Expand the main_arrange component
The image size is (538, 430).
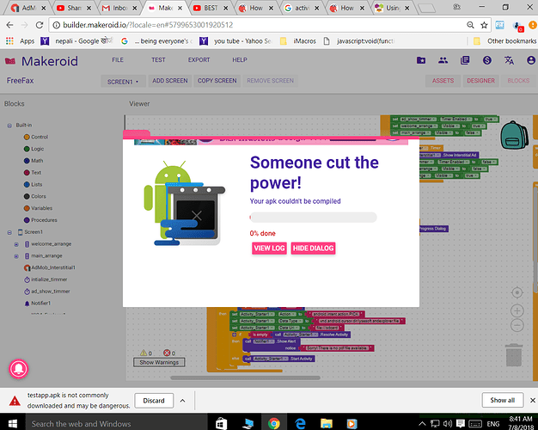coord(15,255)
